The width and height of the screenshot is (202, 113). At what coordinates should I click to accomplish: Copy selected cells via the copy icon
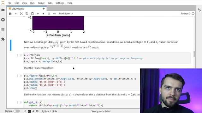(27, 13)
